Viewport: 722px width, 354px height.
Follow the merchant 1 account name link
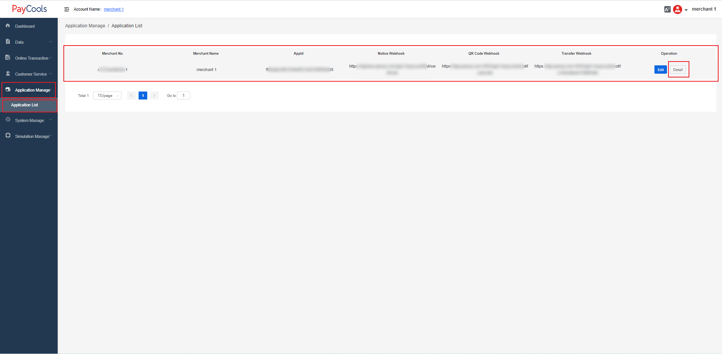tap(114, 9)
